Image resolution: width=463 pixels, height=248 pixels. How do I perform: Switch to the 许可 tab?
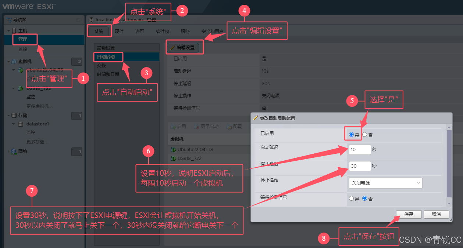tap(140, 32)
